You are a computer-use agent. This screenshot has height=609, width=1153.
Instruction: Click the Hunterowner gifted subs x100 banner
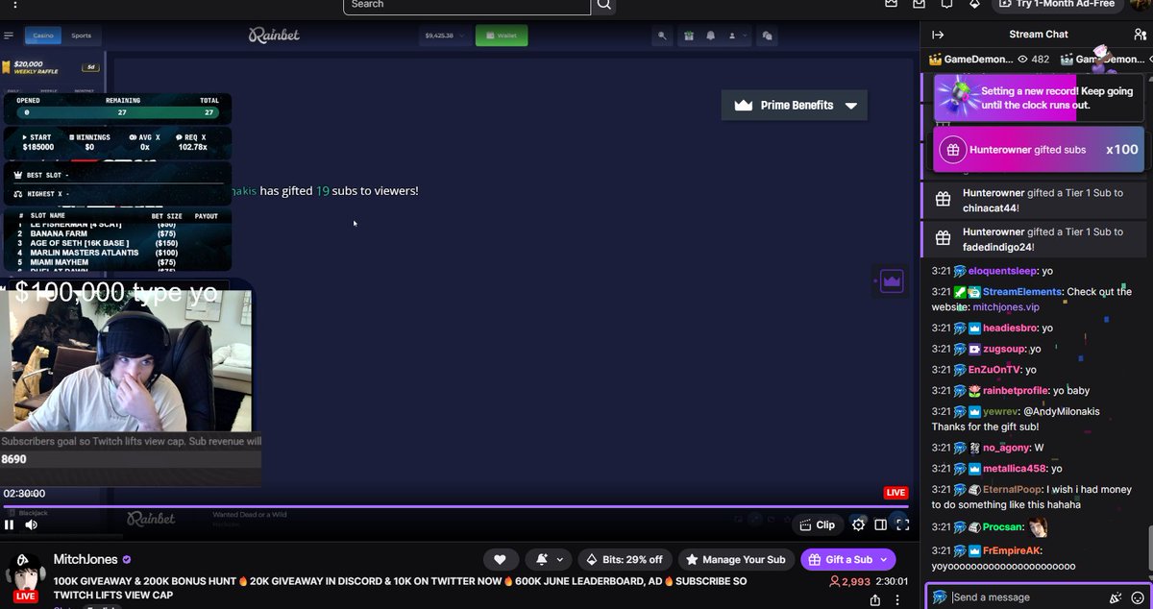point(1039,150)
